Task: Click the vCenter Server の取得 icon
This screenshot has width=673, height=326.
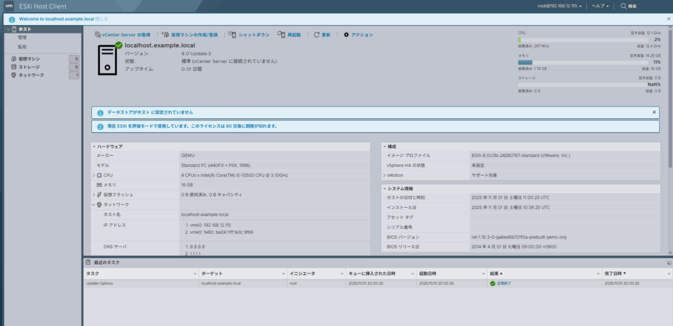Action: (98, 35)
